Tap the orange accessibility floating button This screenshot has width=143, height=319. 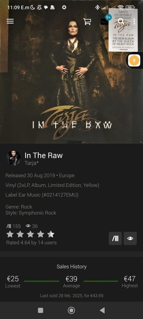[x=134, y=60]
